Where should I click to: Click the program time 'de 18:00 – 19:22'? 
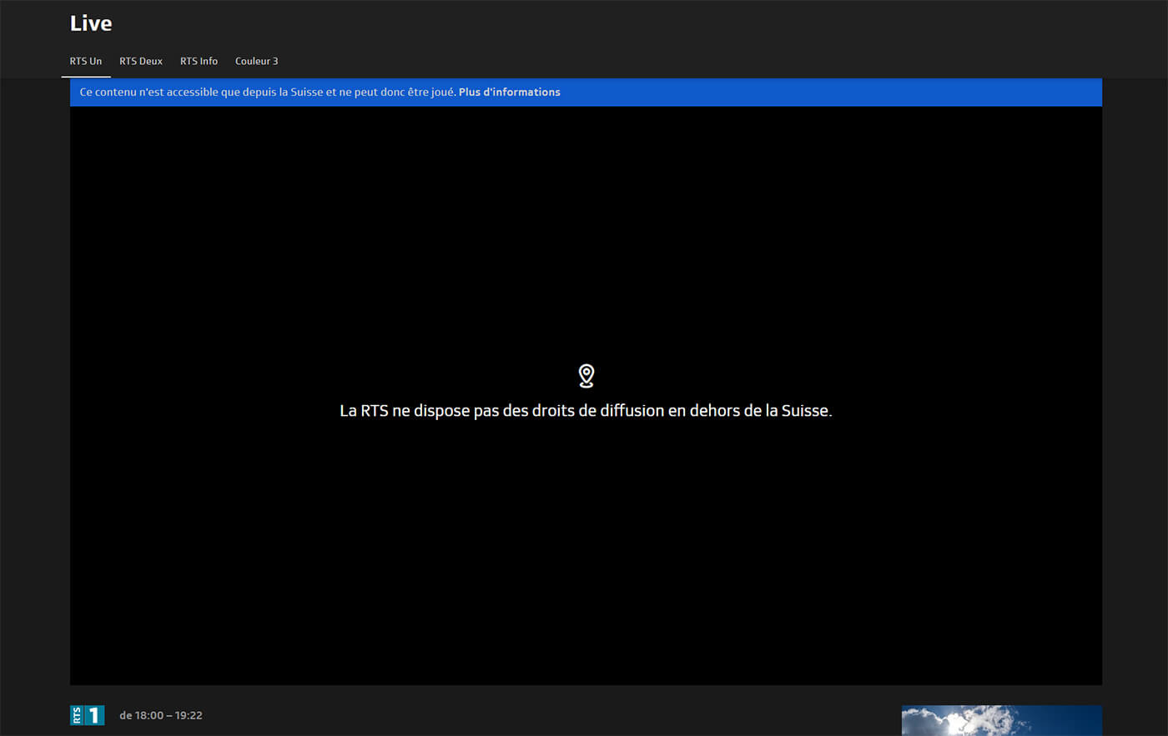(x=161, y=715)
